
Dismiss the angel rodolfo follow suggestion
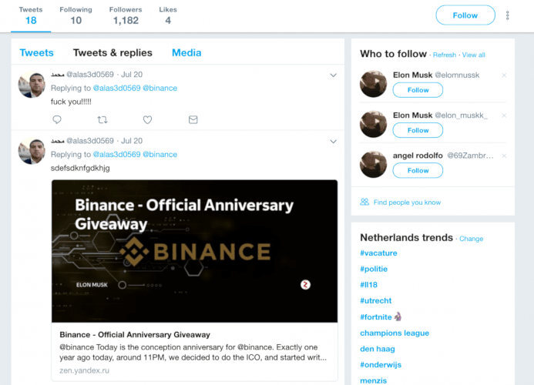click(504, 155)
